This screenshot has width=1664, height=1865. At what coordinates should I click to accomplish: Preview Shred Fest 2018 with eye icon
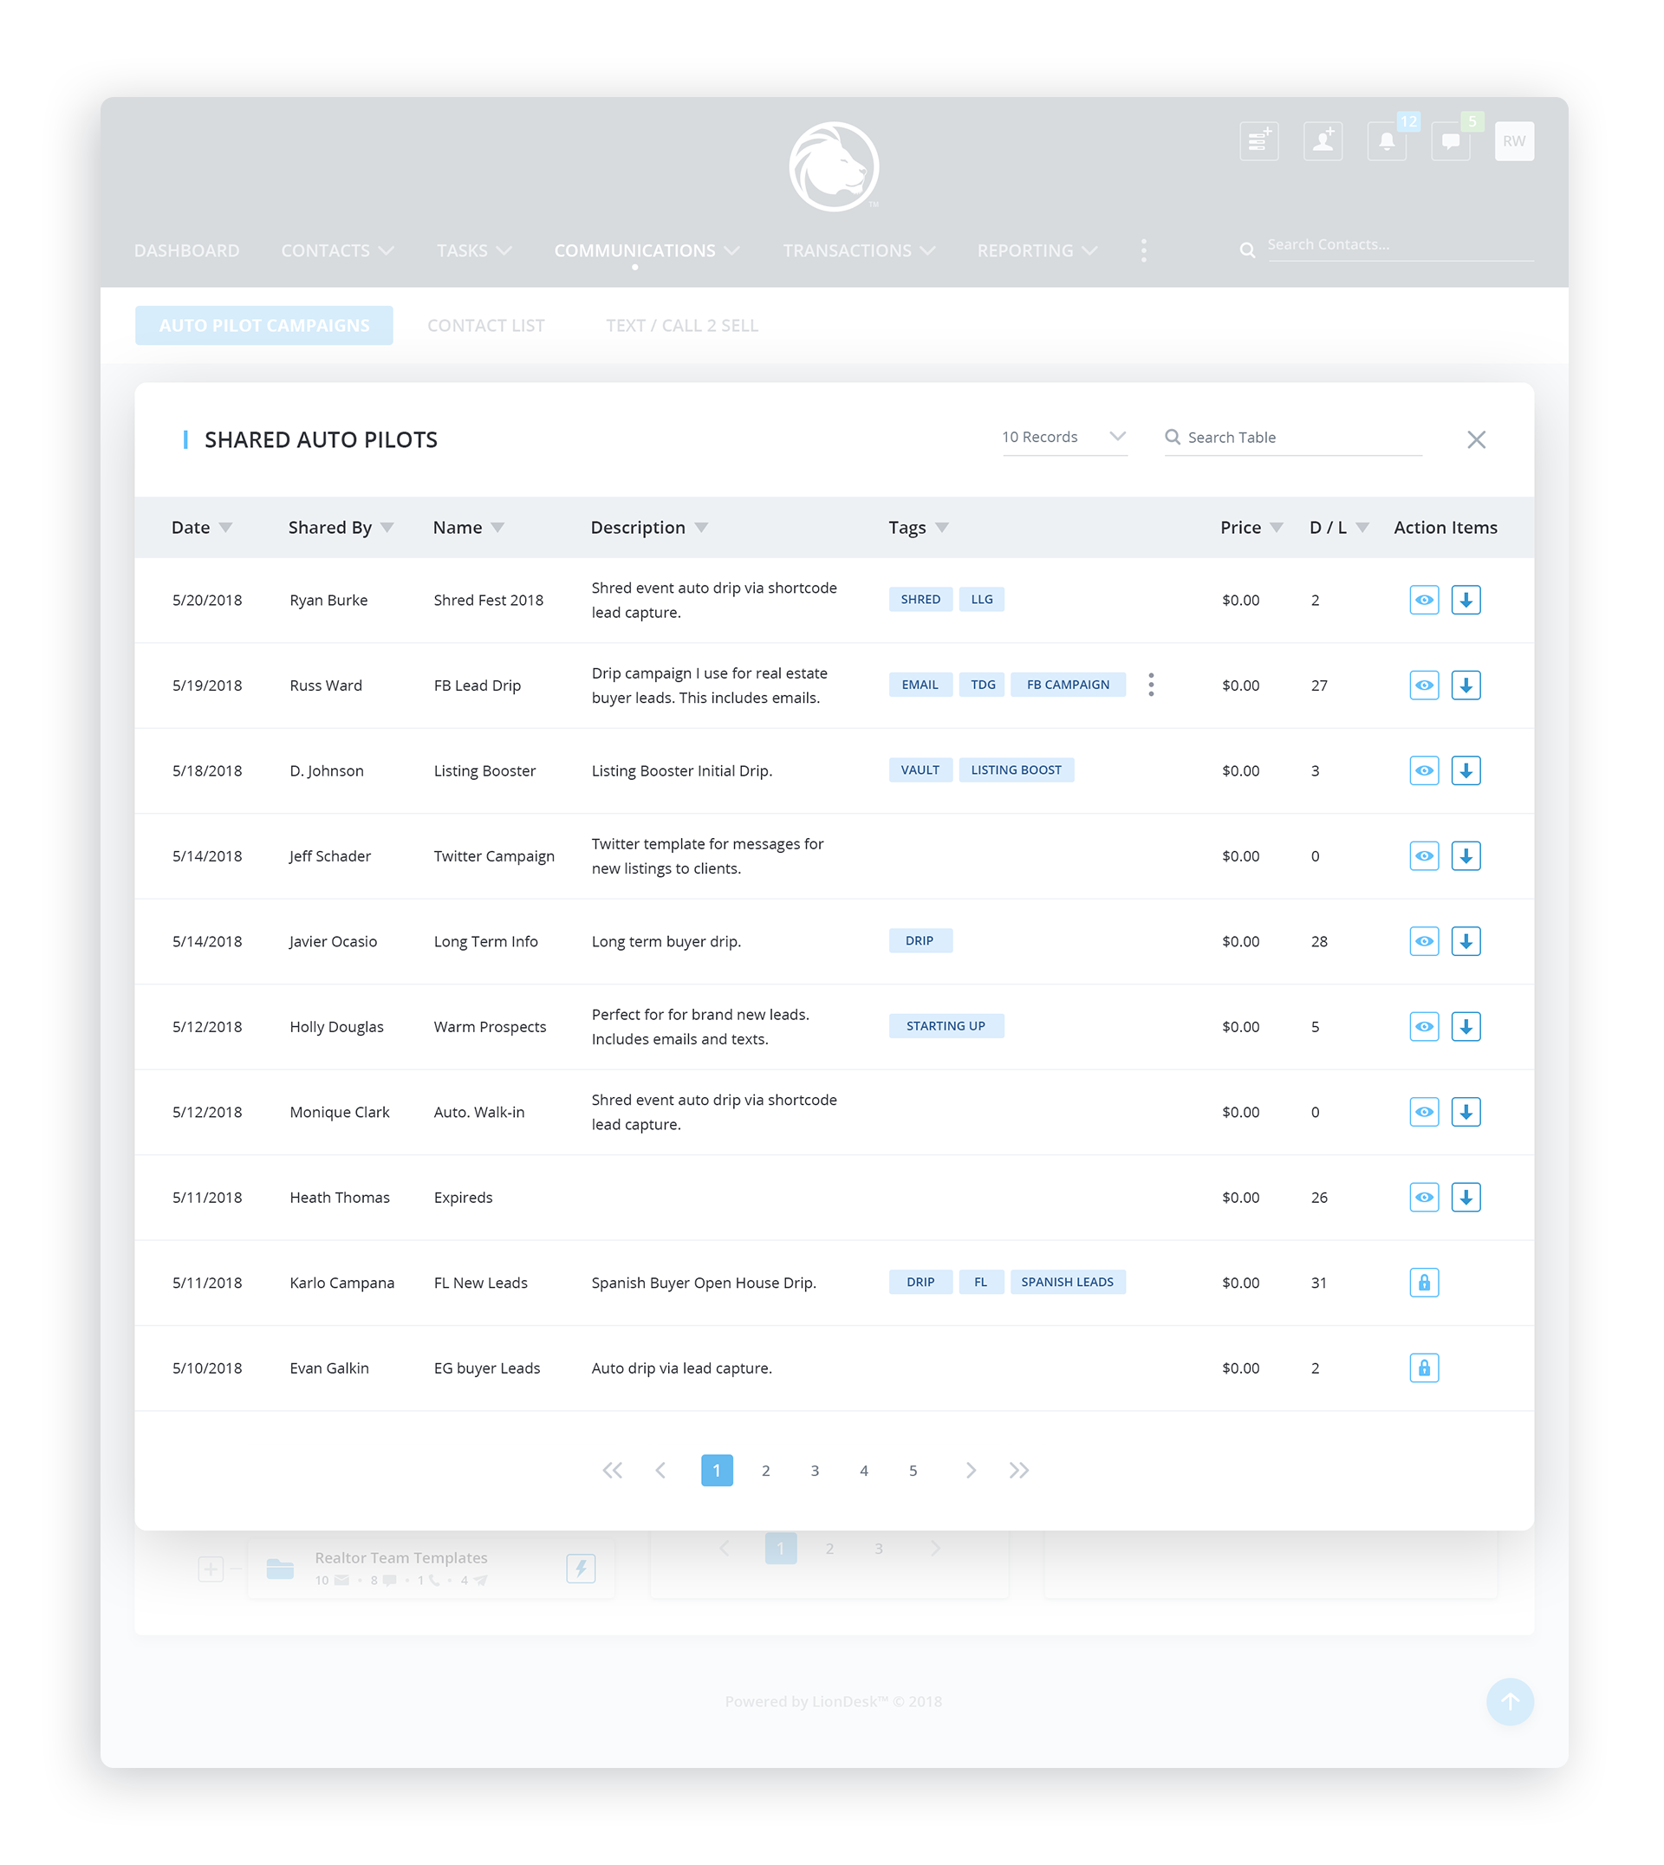1424,600
